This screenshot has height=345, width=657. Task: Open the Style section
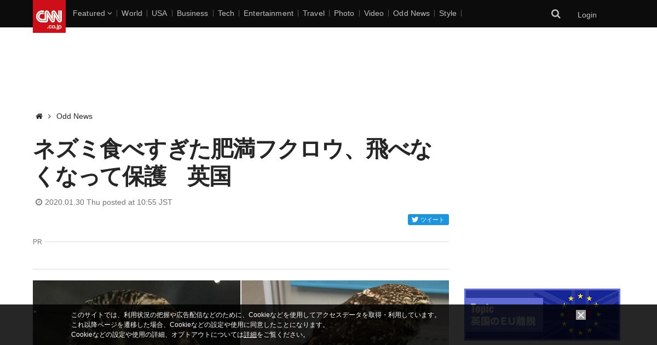[x=448, y=13]
